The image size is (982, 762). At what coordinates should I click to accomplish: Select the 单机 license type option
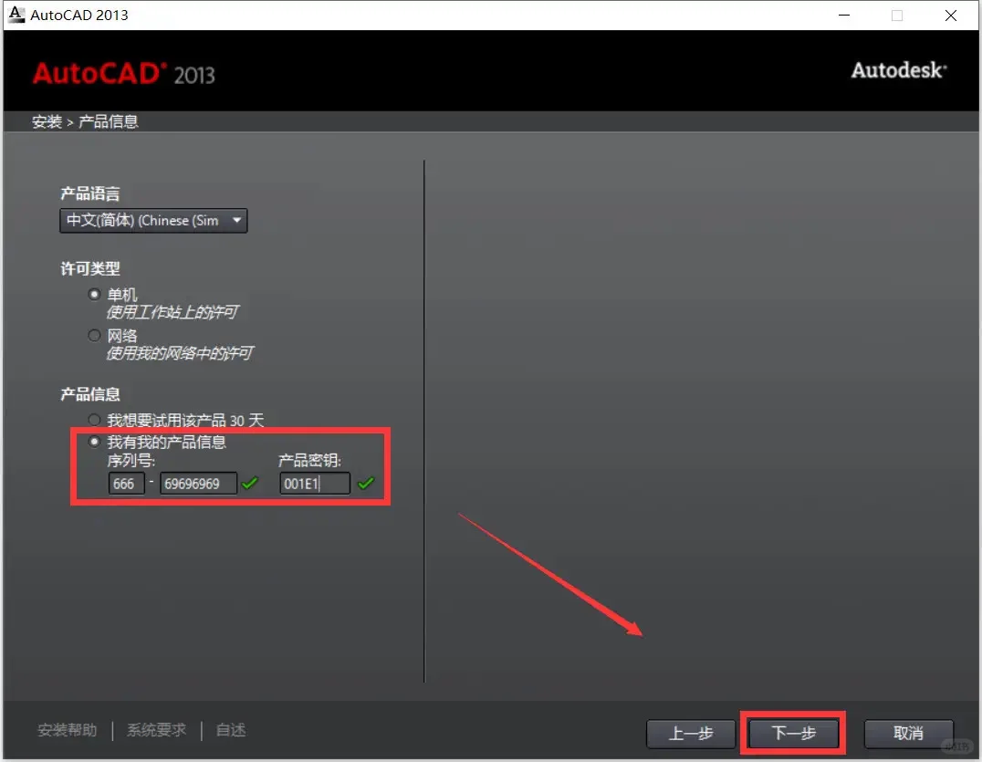94,294
